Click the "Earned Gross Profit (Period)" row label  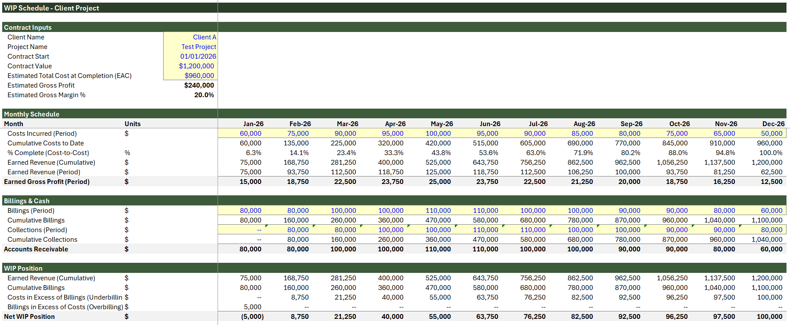pos(47,182)
